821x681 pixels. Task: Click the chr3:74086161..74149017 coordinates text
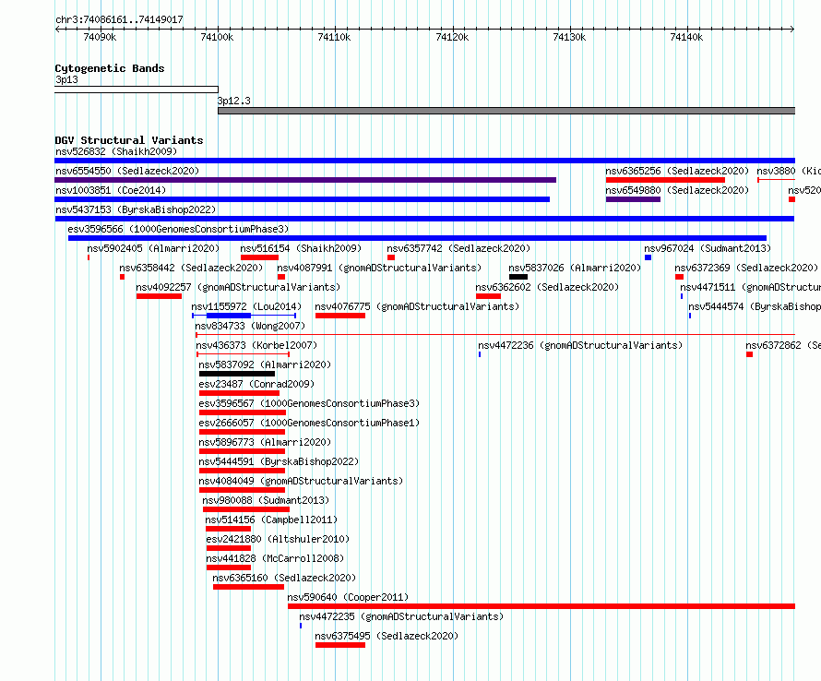coord(119,19)
